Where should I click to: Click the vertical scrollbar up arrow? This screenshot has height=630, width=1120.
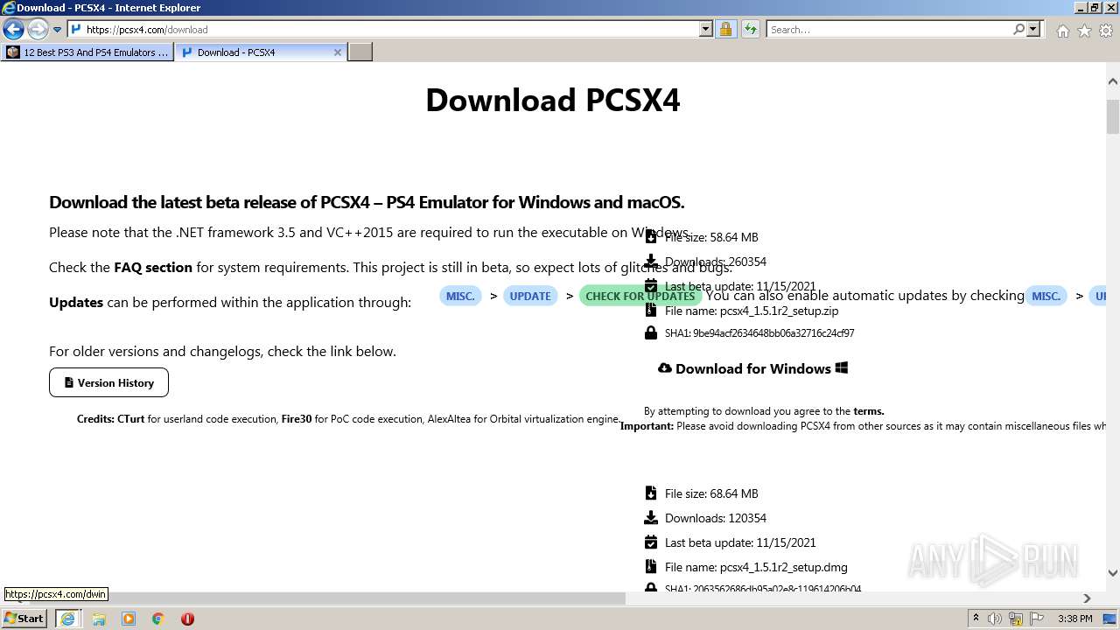1112,81
